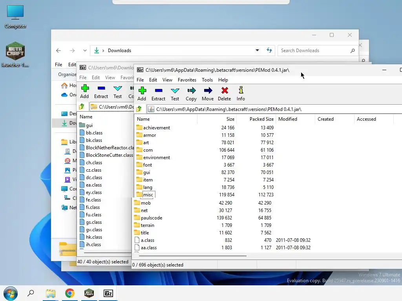Click the Organize button in Explorer
This screenshot has height=301, width=402.
(67, 74)
